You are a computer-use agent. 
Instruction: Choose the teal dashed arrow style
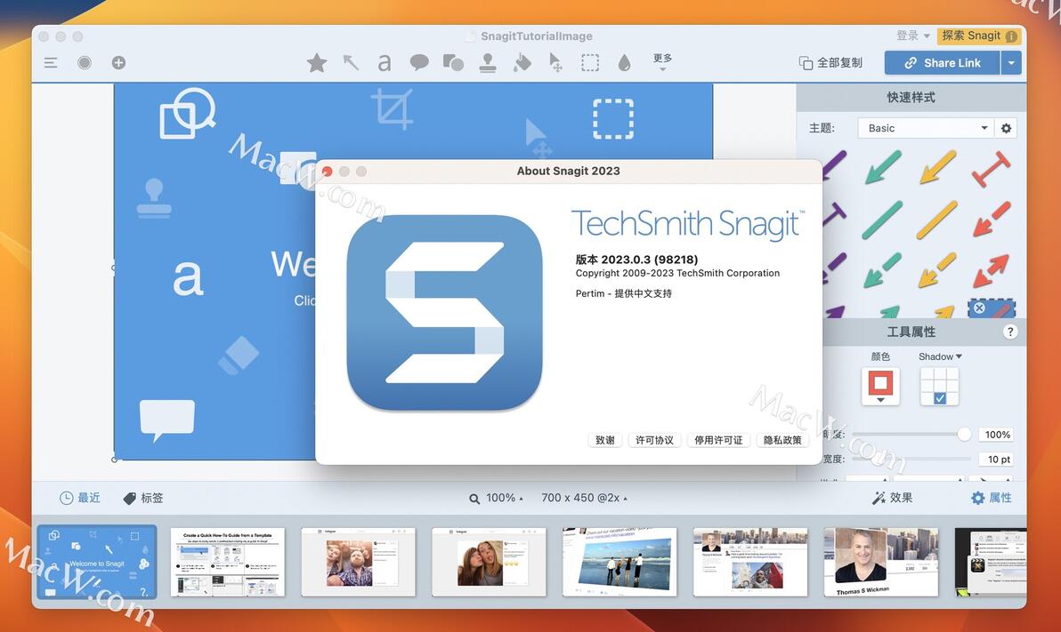(882, 269)
